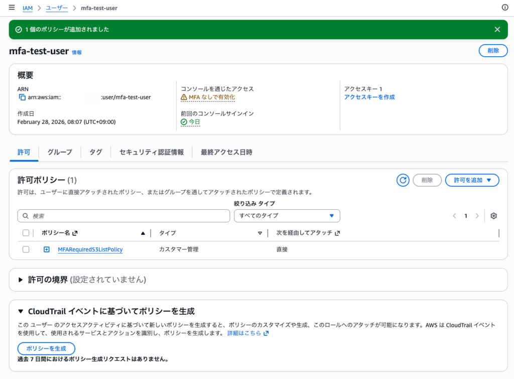Switch to the セキュリティ認証情報 tab

point(151,152)
